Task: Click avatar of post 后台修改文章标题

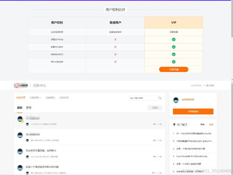Action: coord(20,151)
